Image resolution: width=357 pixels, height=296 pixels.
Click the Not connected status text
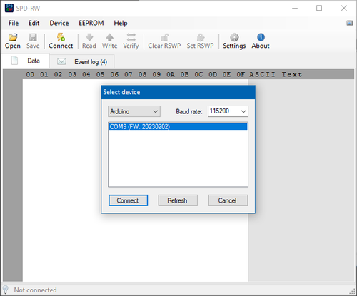click(x=35, y=290)
